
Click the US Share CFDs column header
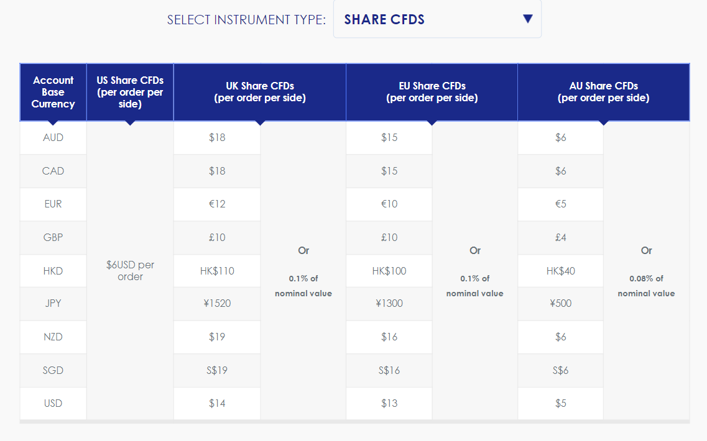point(130,92)
